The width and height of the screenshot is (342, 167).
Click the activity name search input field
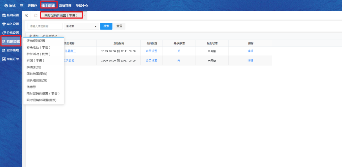tap(45, 26)
